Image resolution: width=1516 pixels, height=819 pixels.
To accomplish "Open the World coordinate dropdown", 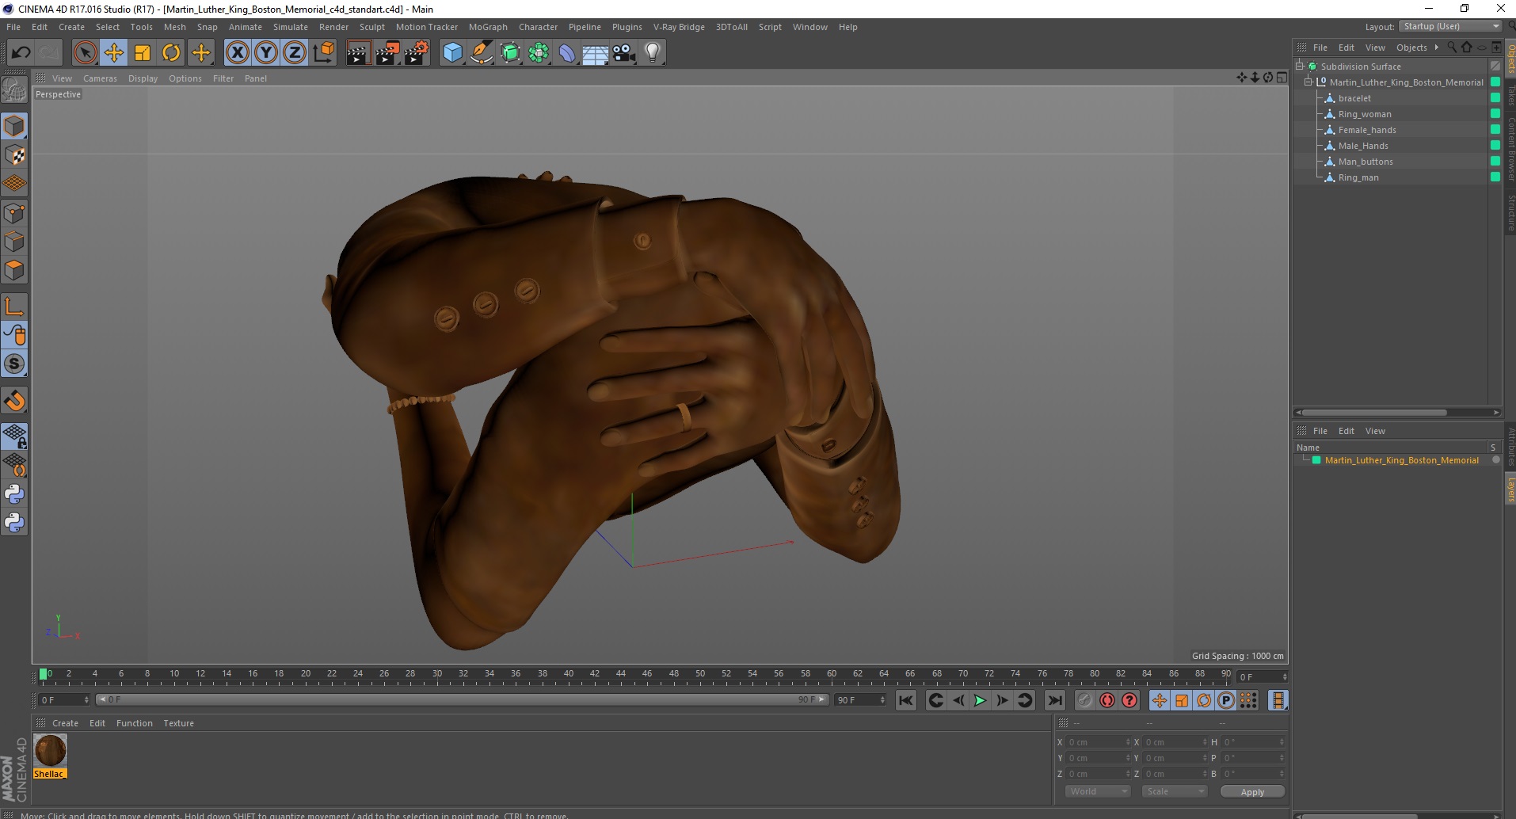I will (x=1097, y=791).
